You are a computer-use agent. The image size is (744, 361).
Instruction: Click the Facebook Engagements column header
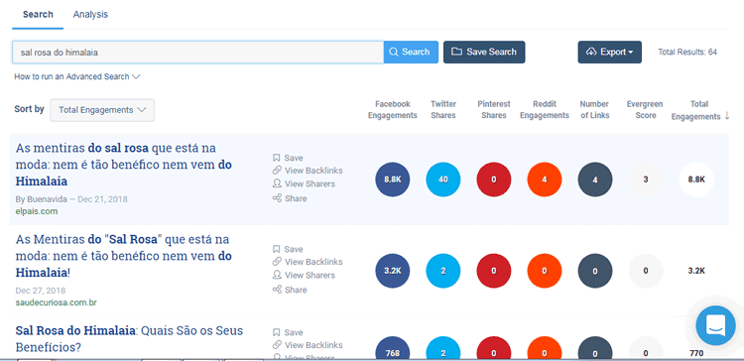[x=393, y=109]
